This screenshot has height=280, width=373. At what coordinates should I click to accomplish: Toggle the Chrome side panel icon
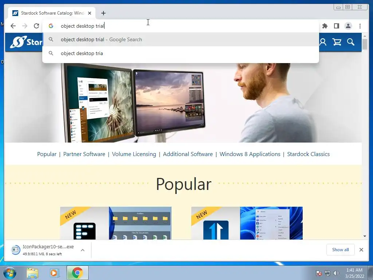(336, 26)
